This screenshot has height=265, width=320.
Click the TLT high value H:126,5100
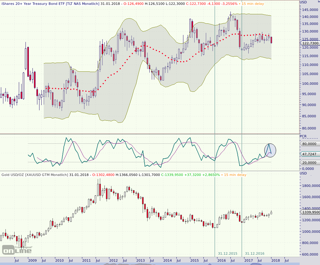pyautogui.click(x=155, y=4)
